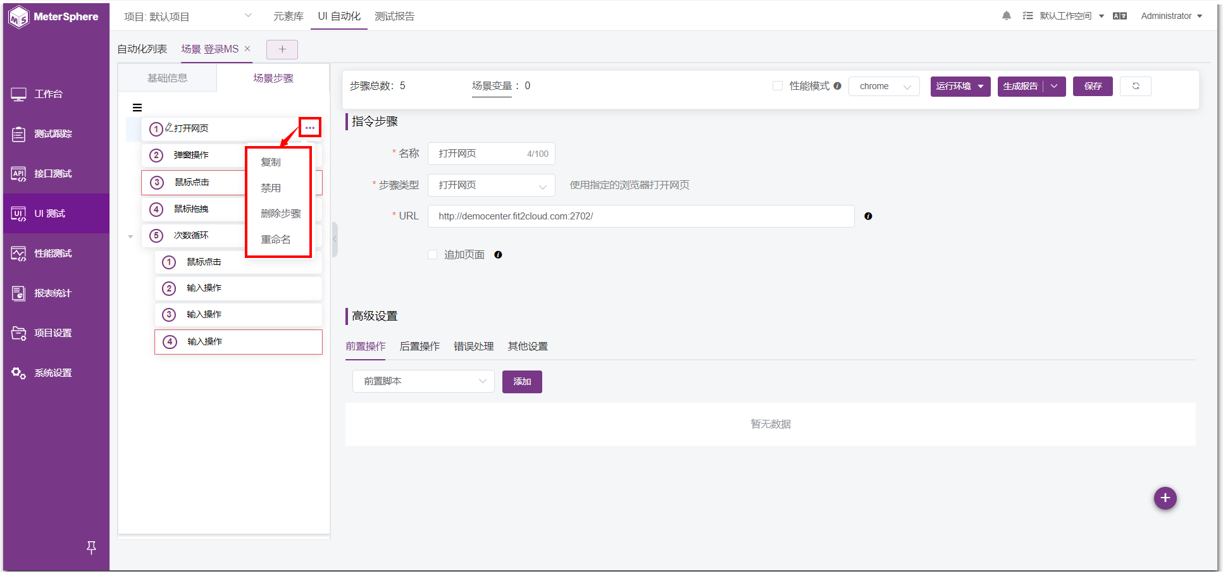Screen dimensions: 1223x576
Task: Close the 场景 登录MS tab
Action: pos(247,49)
